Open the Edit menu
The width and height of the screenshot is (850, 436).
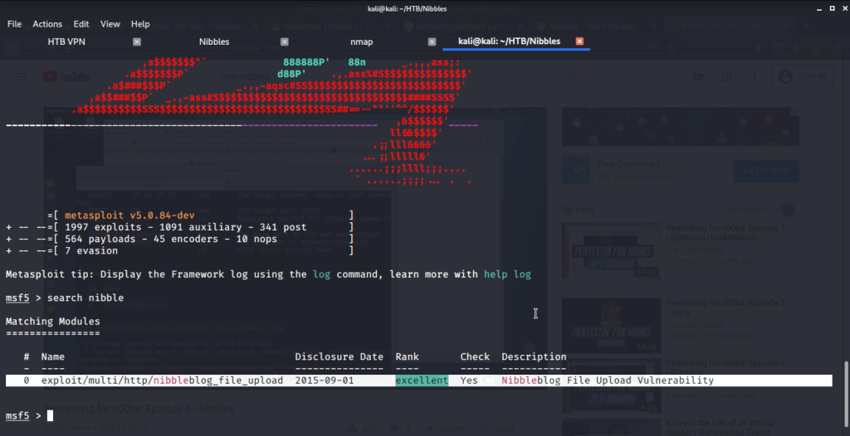pos(81,24)
